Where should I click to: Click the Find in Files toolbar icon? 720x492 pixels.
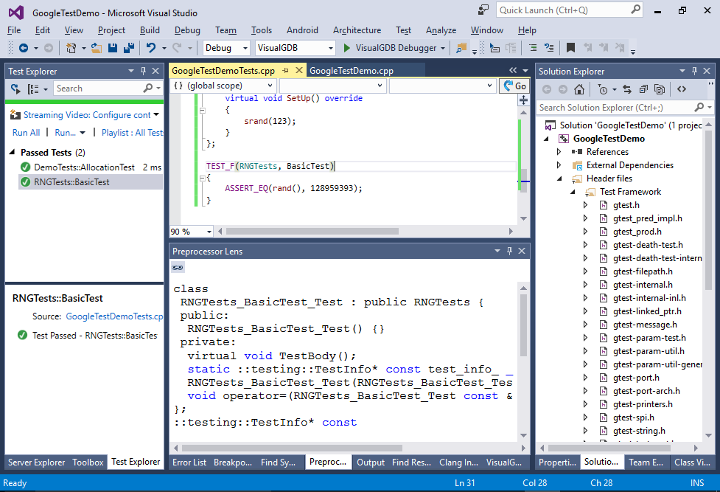pos(461,48)
